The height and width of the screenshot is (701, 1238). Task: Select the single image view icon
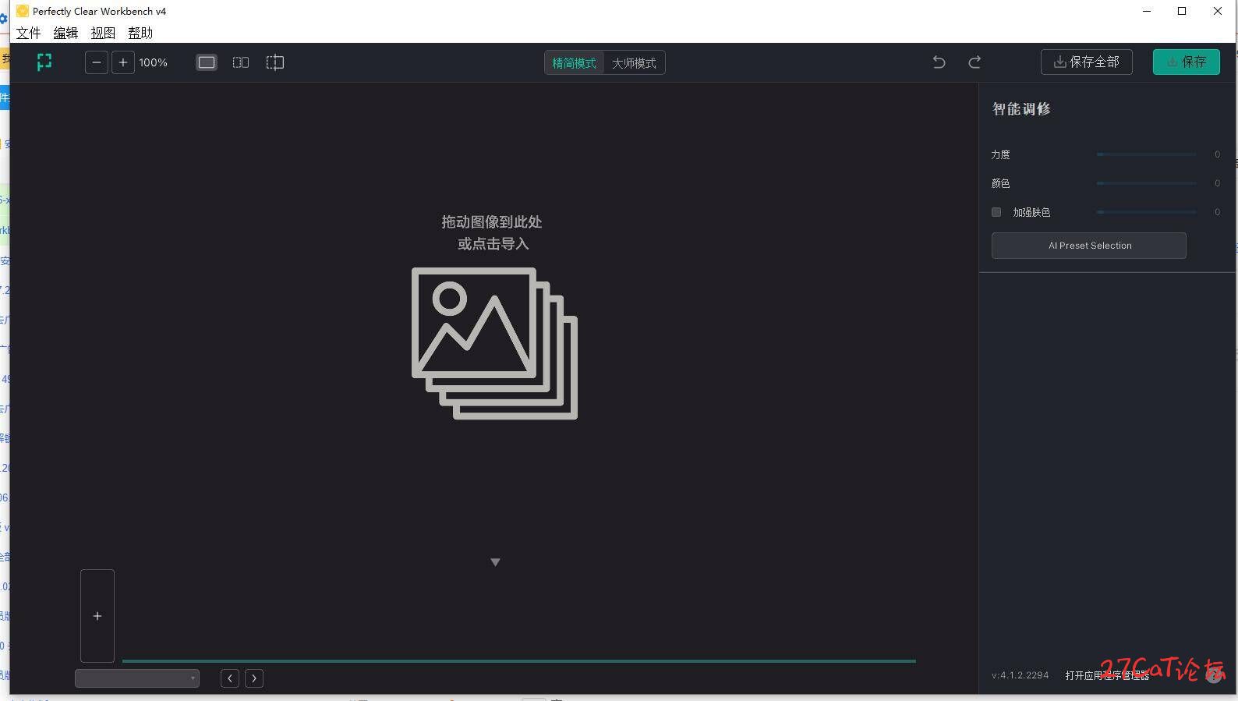click(x=207, y=62)
